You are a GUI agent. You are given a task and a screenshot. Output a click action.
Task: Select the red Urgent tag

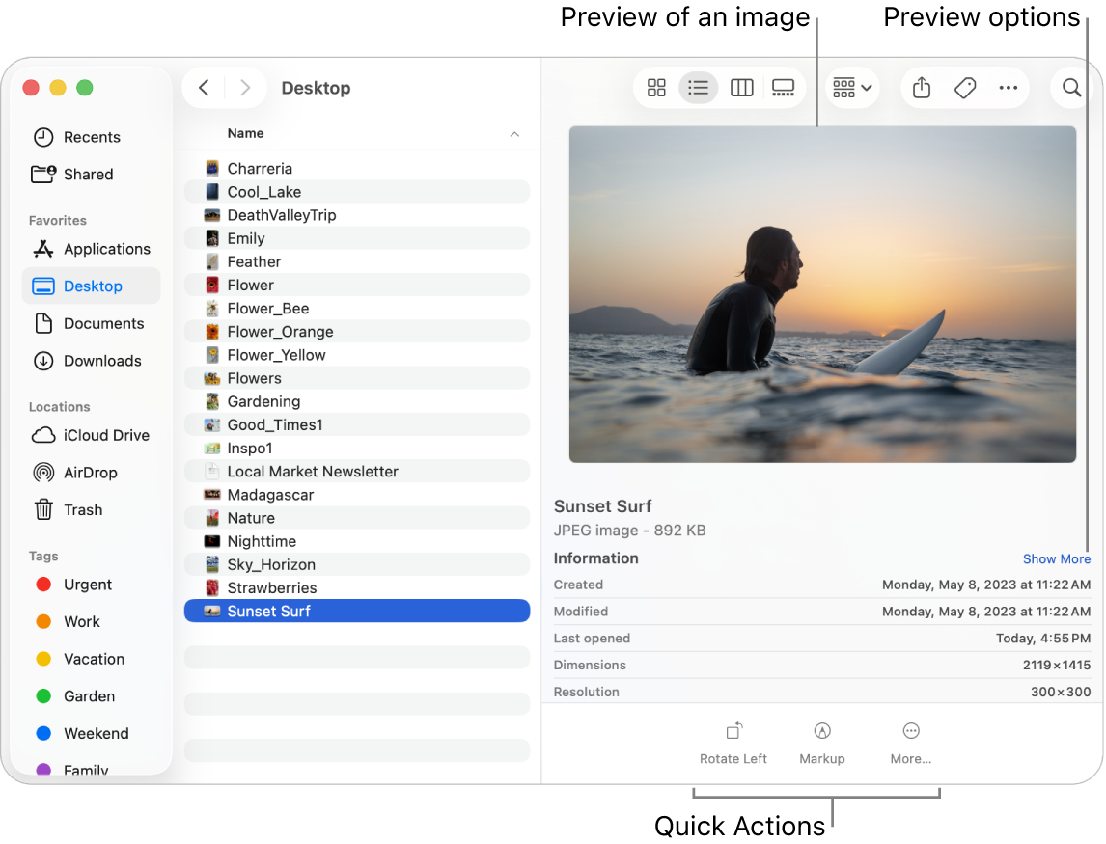coord(88,585)
